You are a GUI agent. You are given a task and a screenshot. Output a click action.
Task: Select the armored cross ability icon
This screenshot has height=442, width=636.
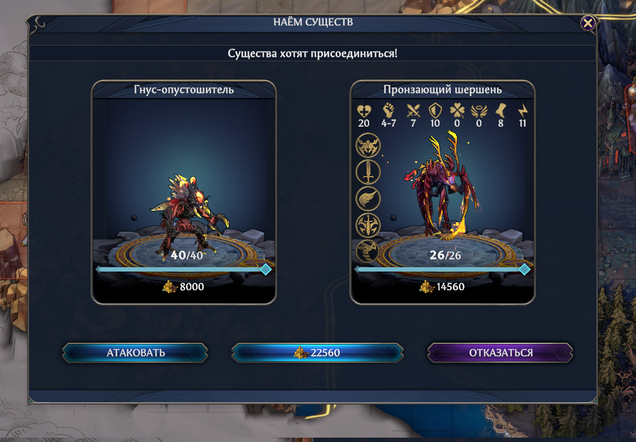coord(369,225)
